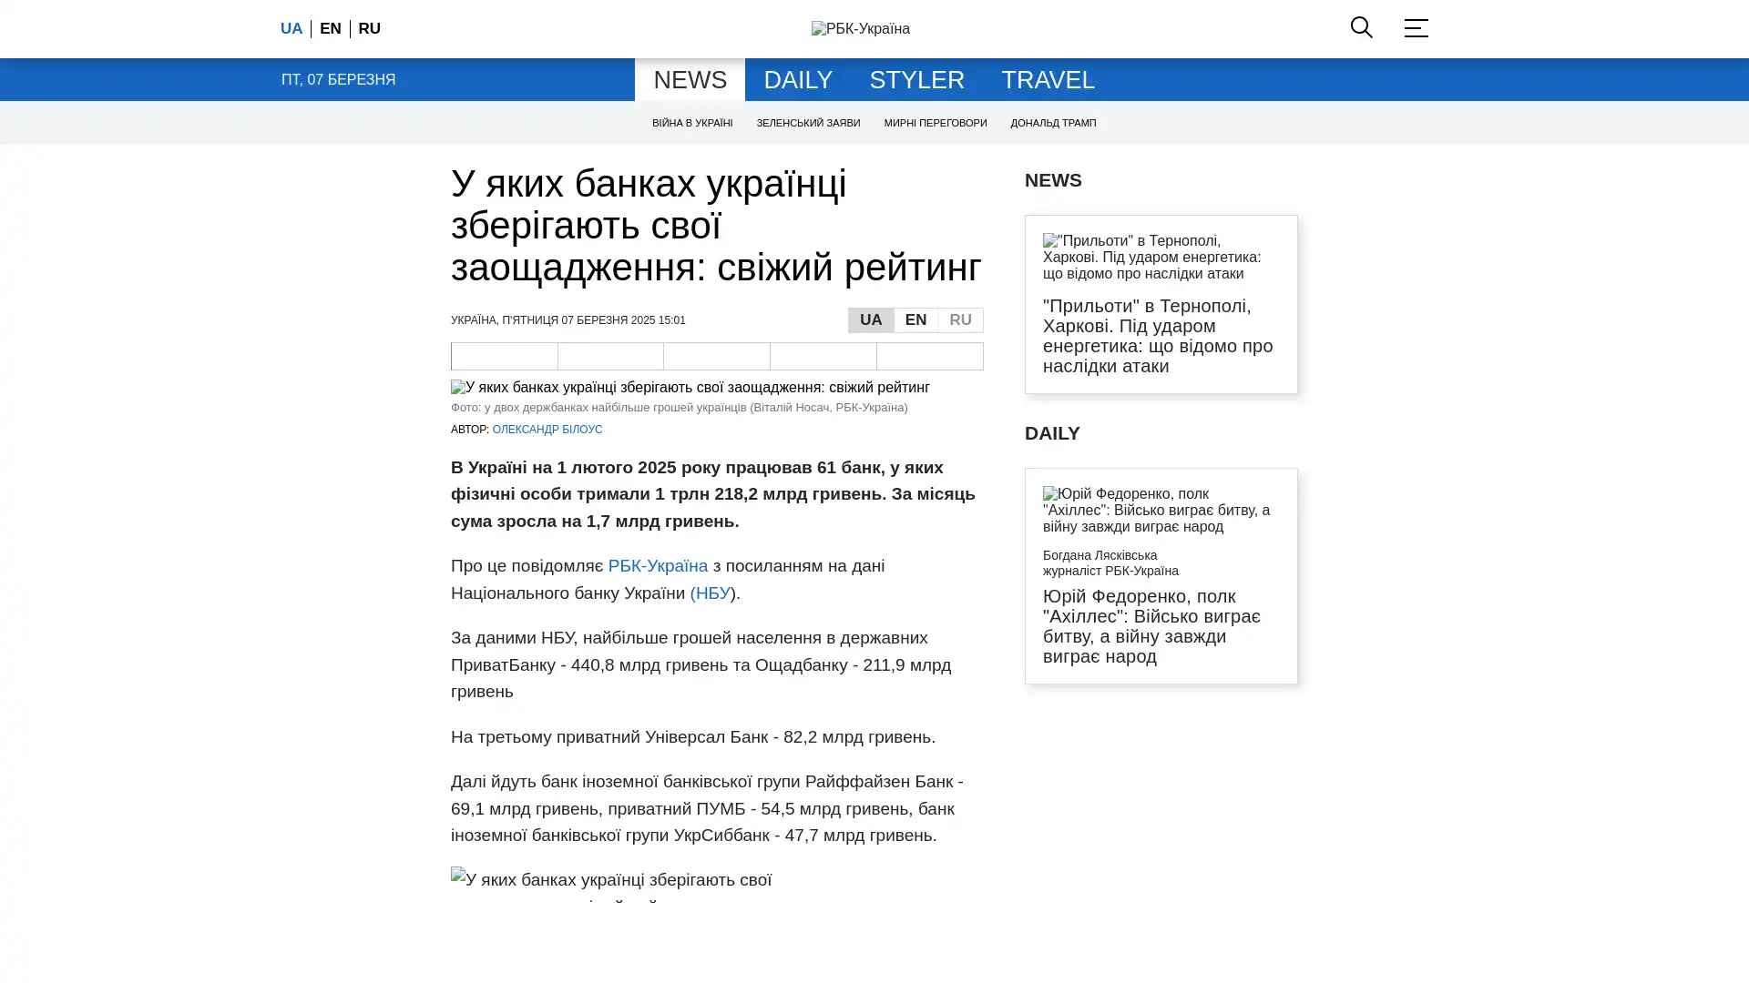The width and height of the screenshot is (1749, 983).
Task: Open the DAILY sidebar heading
Action: 1052,433
